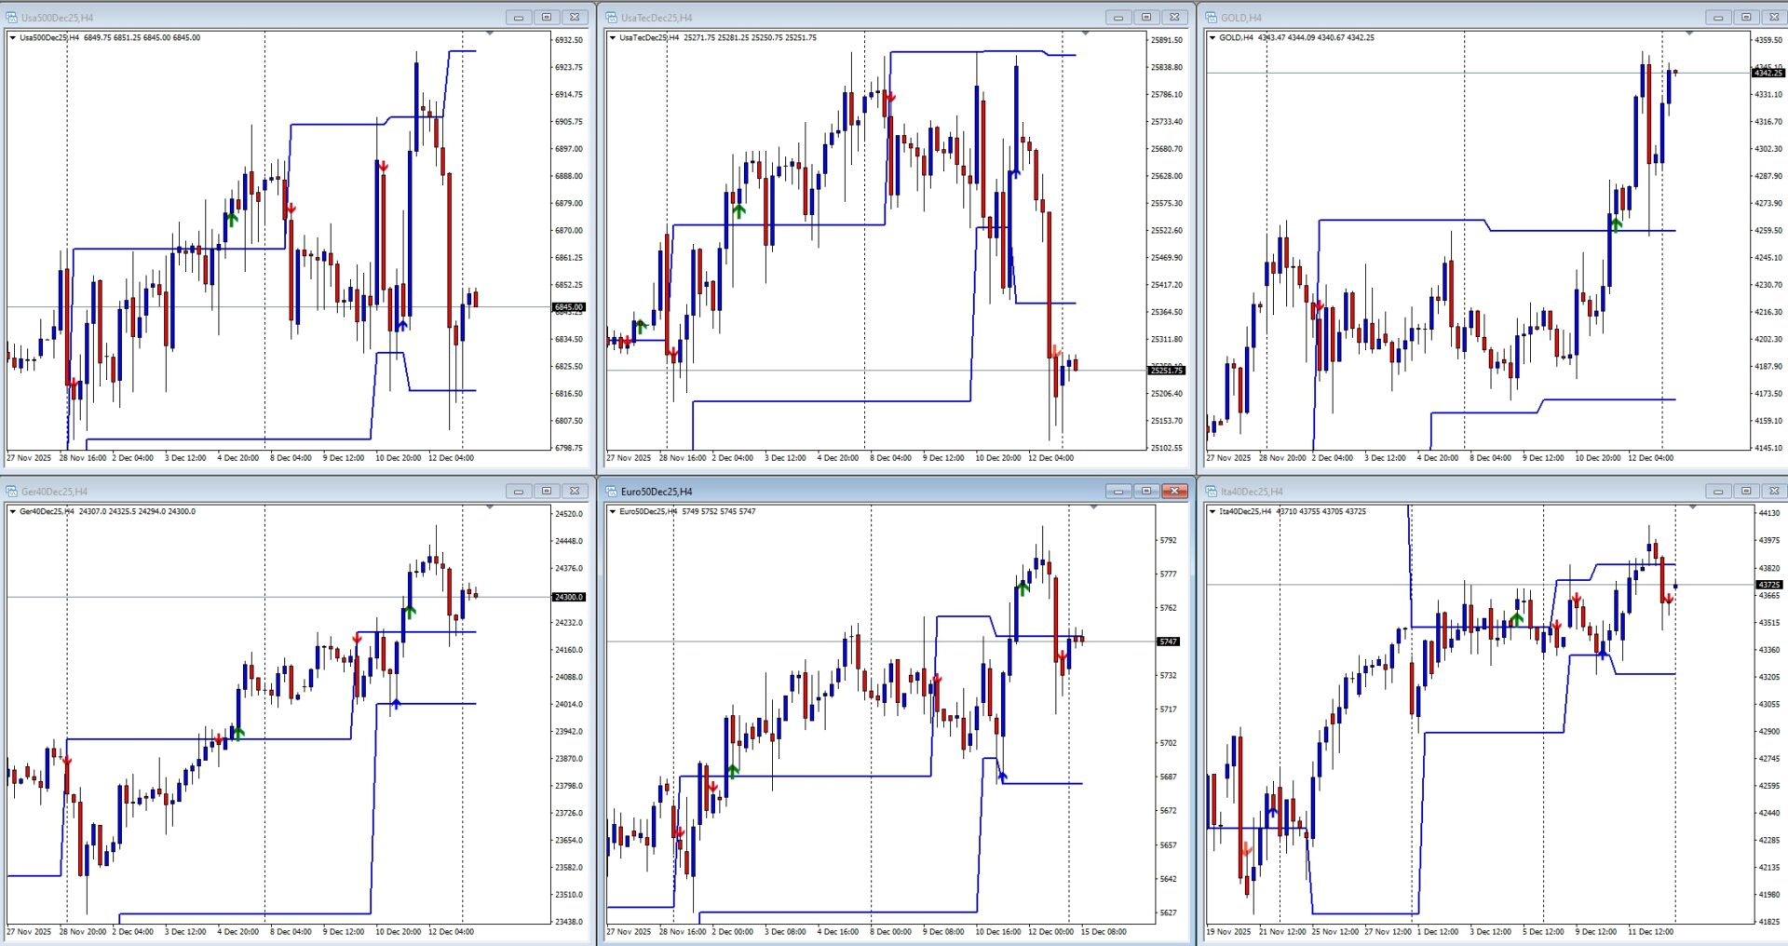Click the GOLD chart window icon

point(1212,18)
